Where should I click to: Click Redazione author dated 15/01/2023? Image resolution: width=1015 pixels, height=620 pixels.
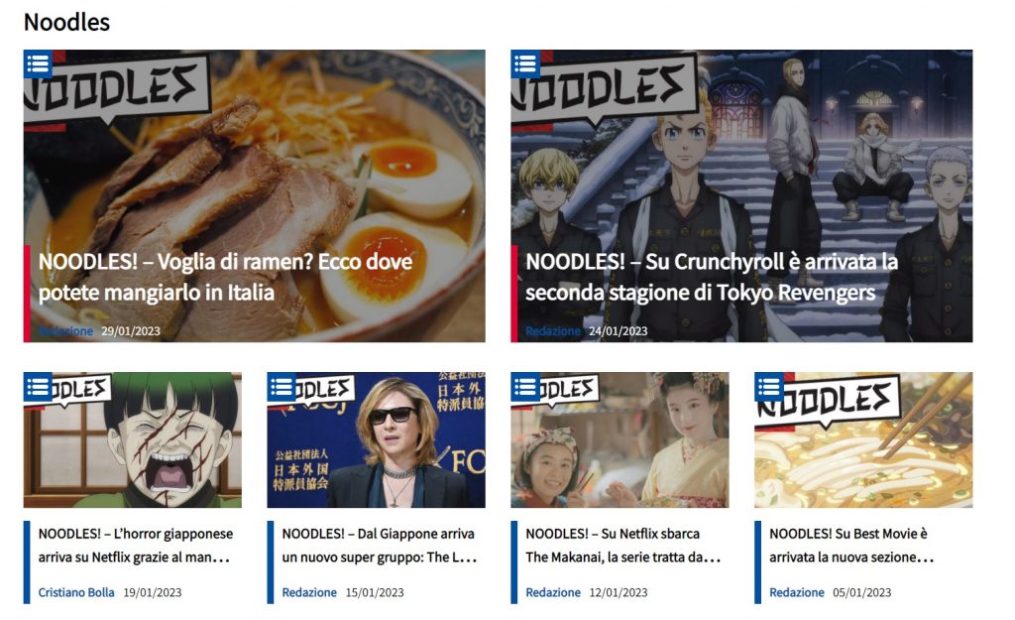(309, 592)
